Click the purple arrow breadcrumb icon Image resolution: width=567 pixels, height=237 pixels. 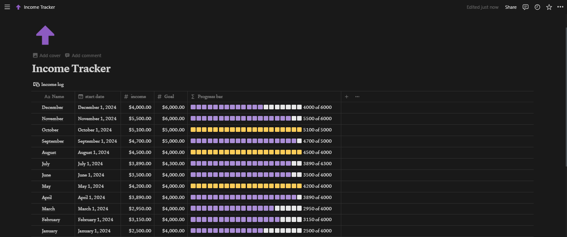(x=18, y=7)
